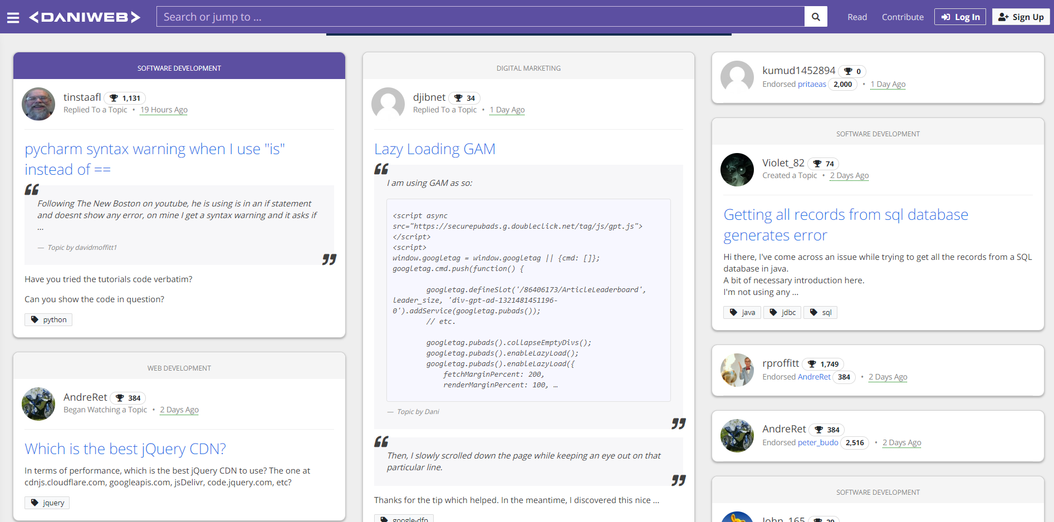
Task: Open the Web Development category header
Action: pyautogui.click(x=179, y=368)
